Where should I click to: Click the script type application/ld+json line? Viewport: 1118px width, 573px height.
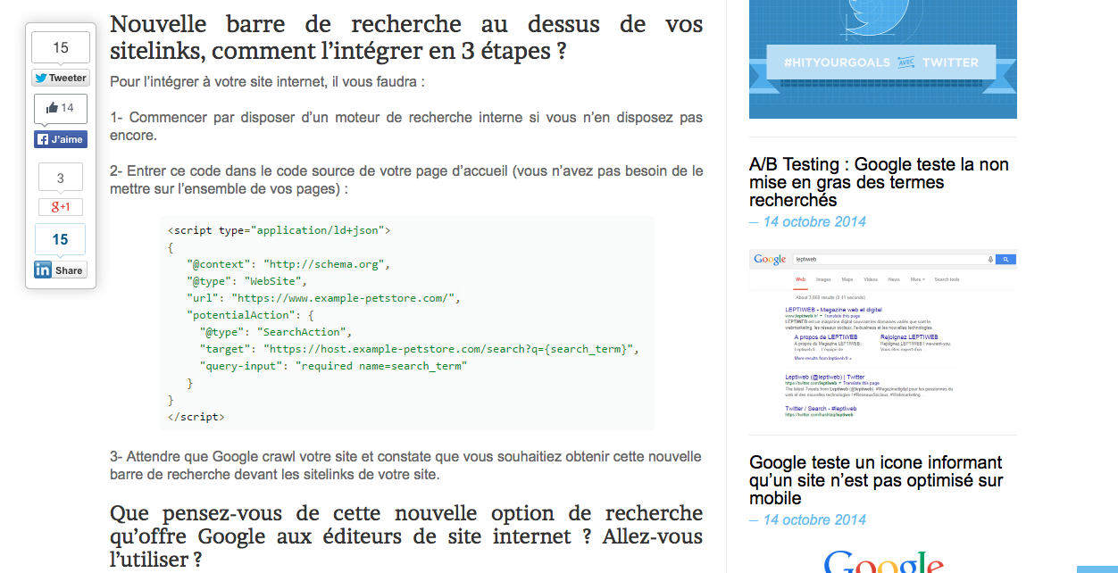click(x=279, y=230)
